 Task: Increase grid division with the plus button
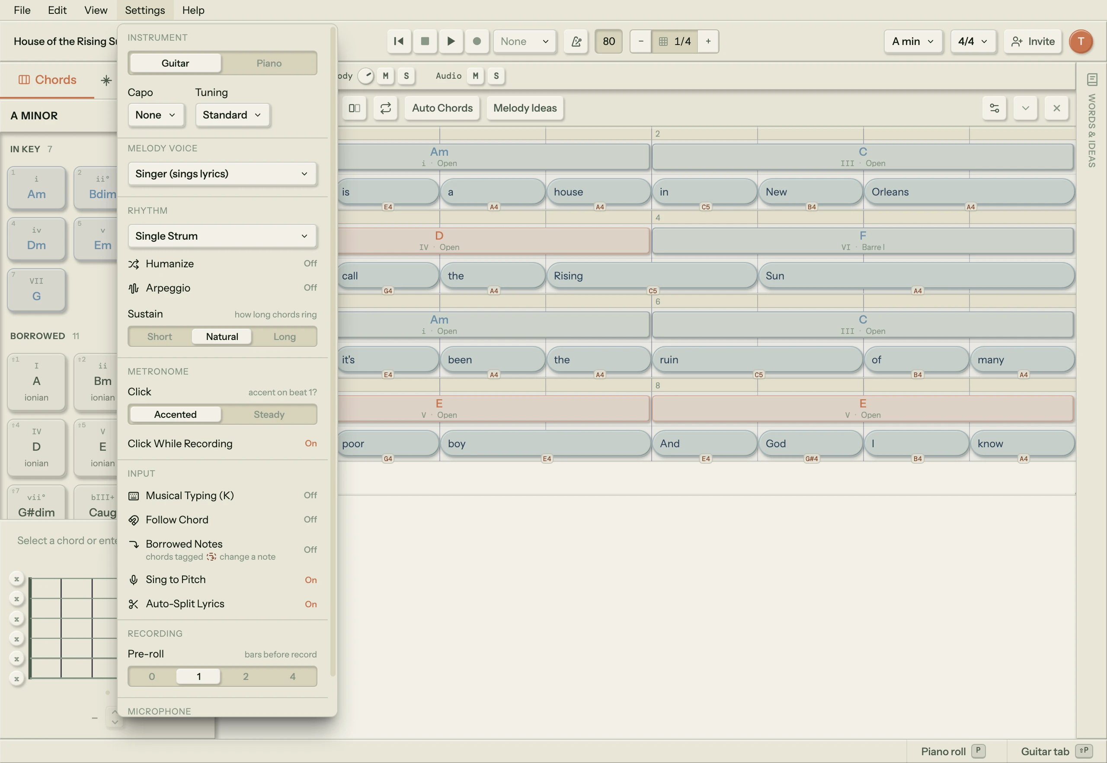point(708,41)
